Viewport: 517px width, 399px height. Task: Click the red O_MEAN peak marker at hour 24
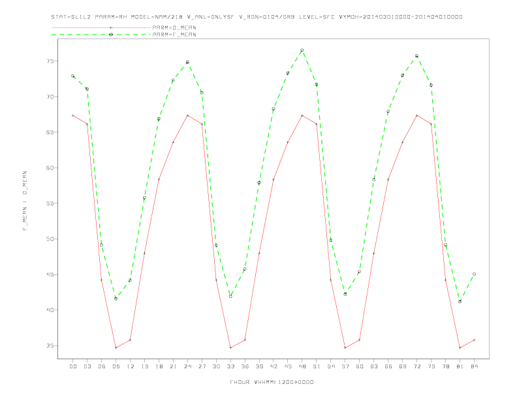point(187,115)
